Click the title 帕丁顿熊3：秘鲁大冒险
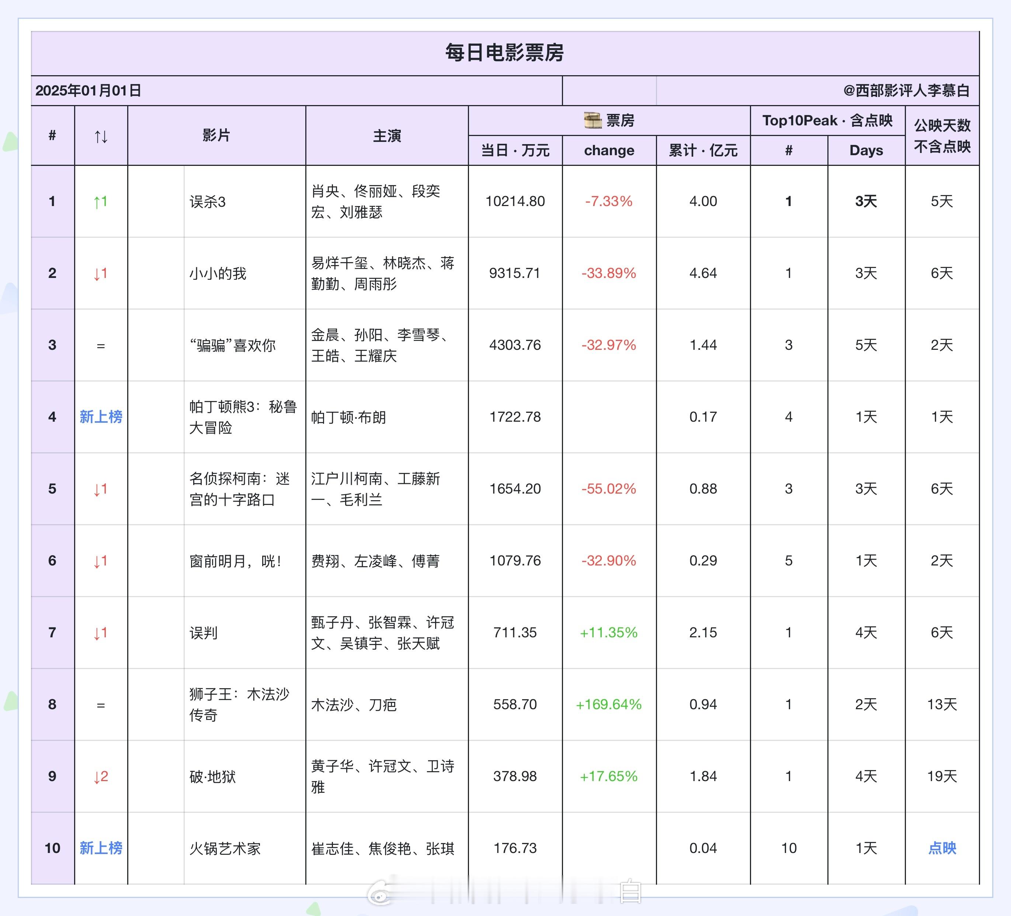This screenshot has width=1011, height=916. point(243,417)
